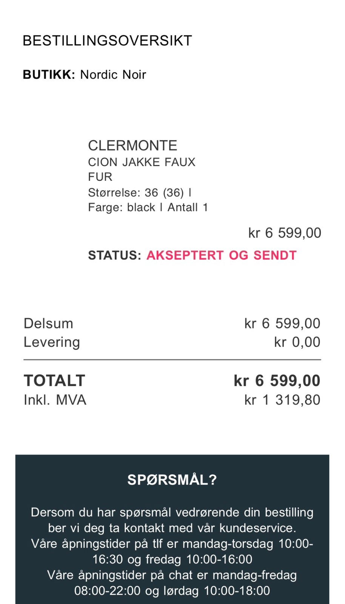Open the CLERMONTE brand title
This screenshot has height=604, width=345.
pos(132,145)
